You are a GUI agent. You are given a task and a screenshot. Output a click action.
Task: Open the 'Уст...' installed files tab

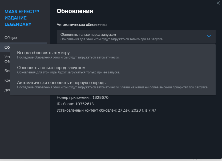coord(7,59)
